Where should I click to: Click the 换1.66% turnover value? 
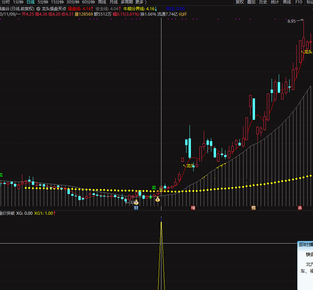click(148, 14)
